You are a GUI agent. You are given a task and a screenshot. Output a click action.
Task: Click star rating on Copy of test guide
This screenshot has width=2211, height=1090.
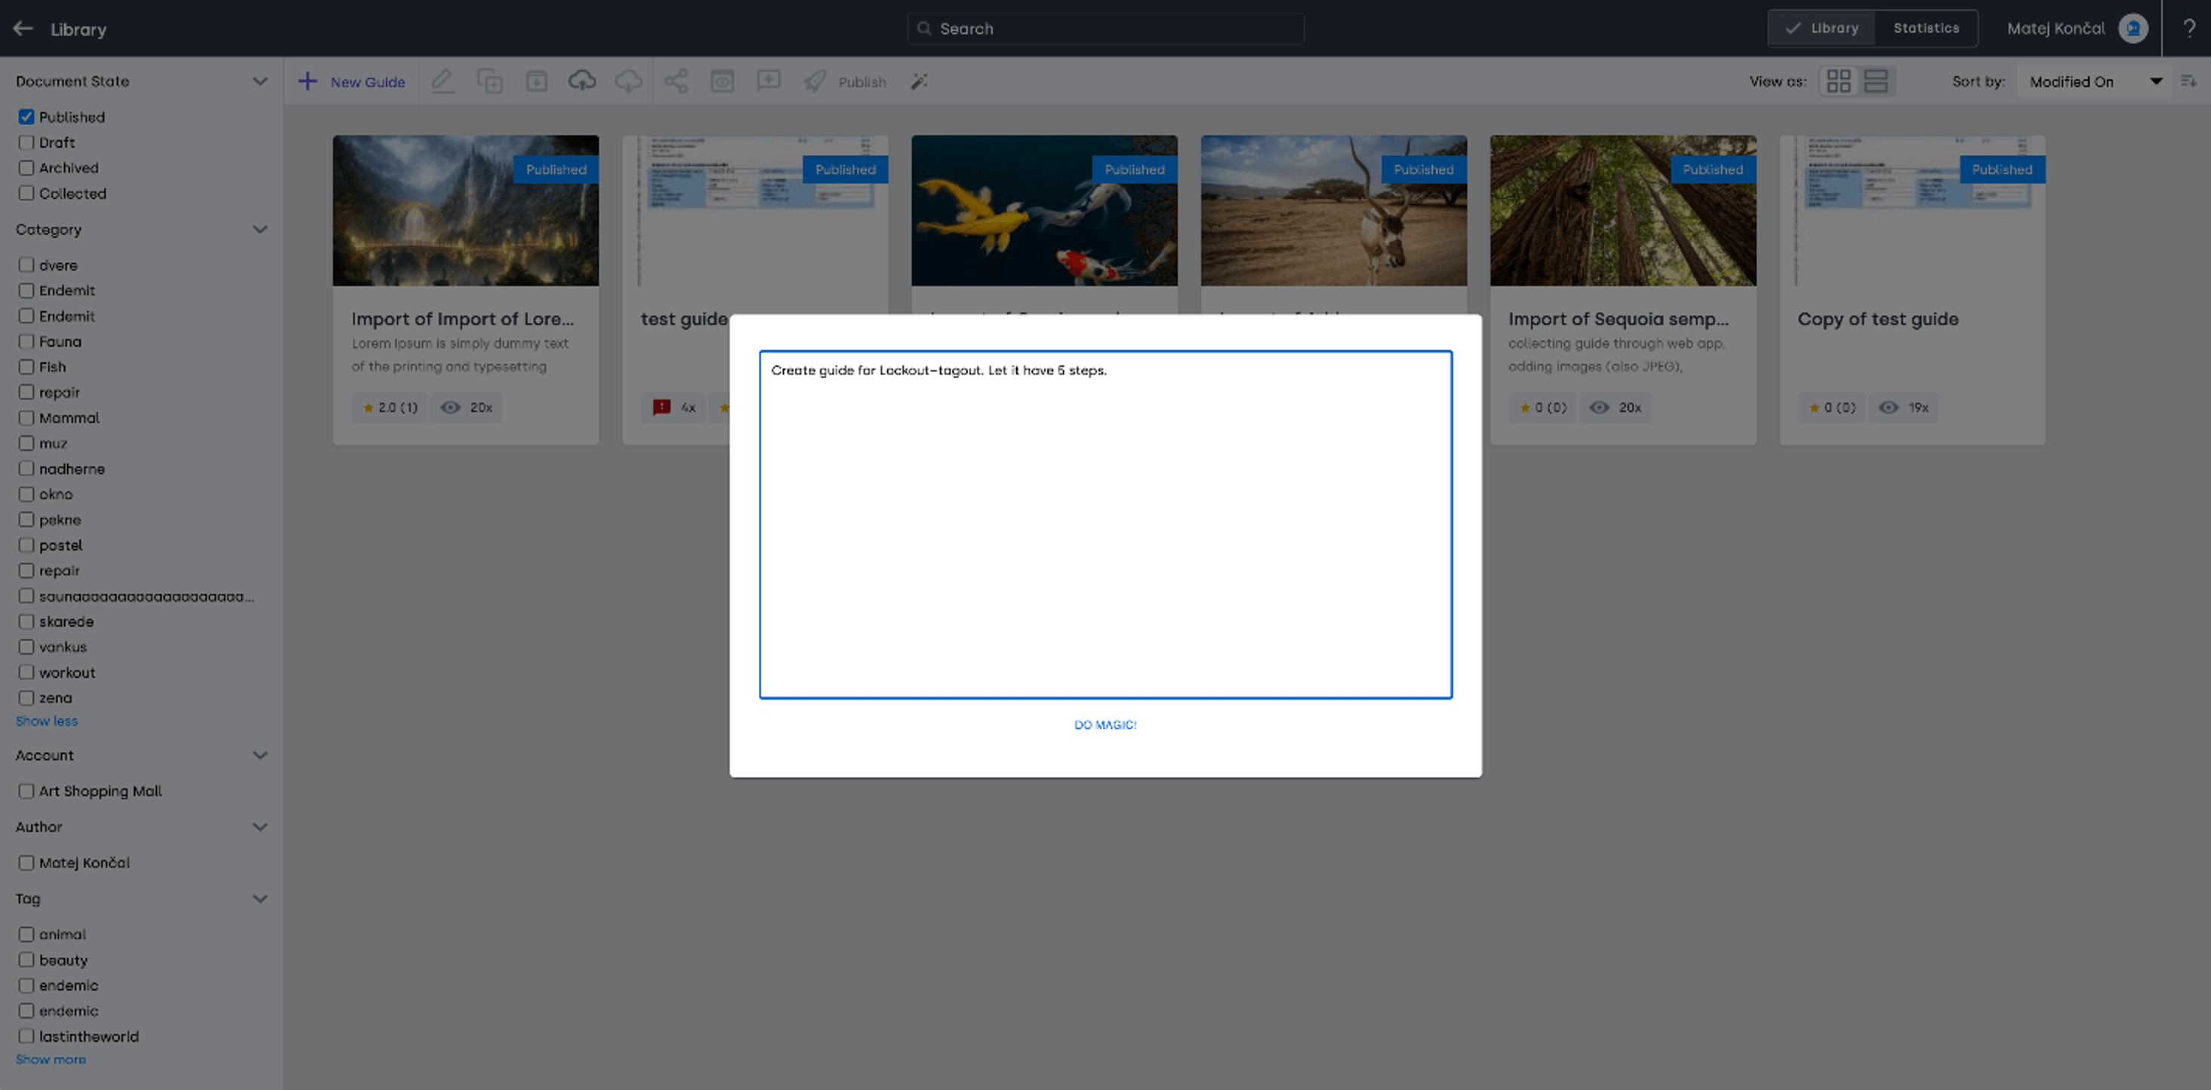click(1832, 408)
